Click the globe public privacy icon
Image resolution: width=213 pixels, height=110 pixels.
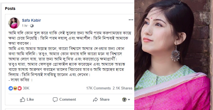pyautogui.click(x=32, y=26)
